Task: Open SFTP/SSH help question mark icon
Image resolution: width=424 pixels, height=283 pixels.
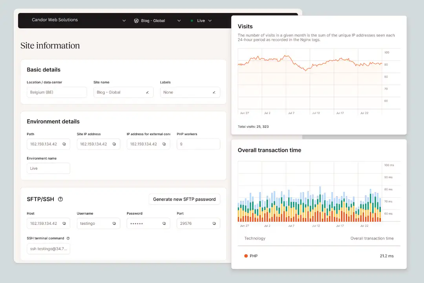Action: tap(60, 199)
